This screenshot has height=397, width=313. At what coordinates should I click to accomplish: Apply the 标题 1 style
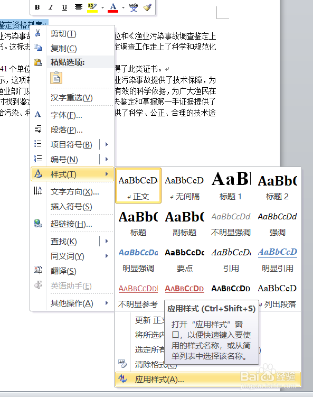tap(231, 186)
